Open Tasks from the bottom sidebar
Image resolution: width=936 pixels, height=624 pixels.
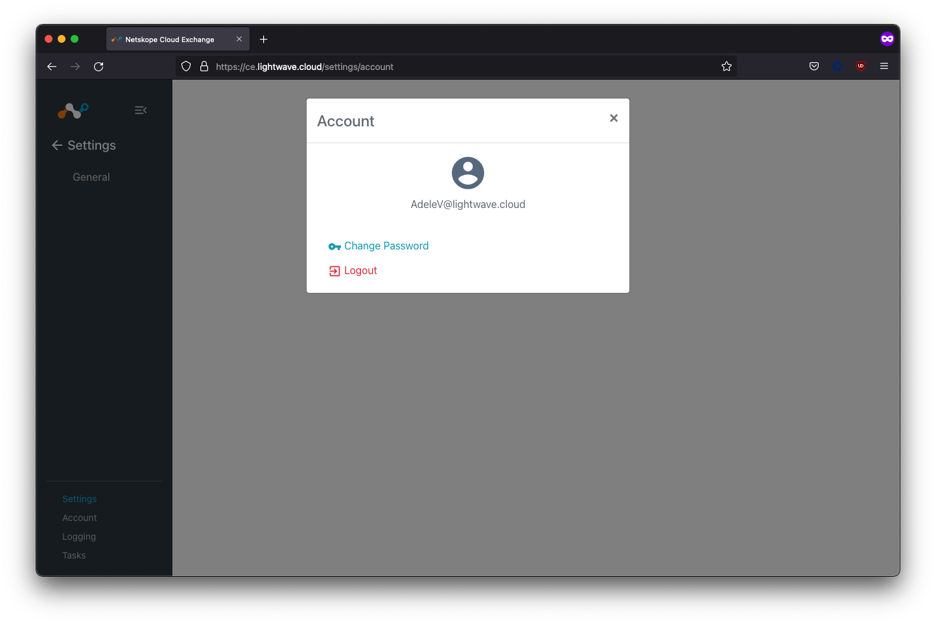click(x=74, y=555)
